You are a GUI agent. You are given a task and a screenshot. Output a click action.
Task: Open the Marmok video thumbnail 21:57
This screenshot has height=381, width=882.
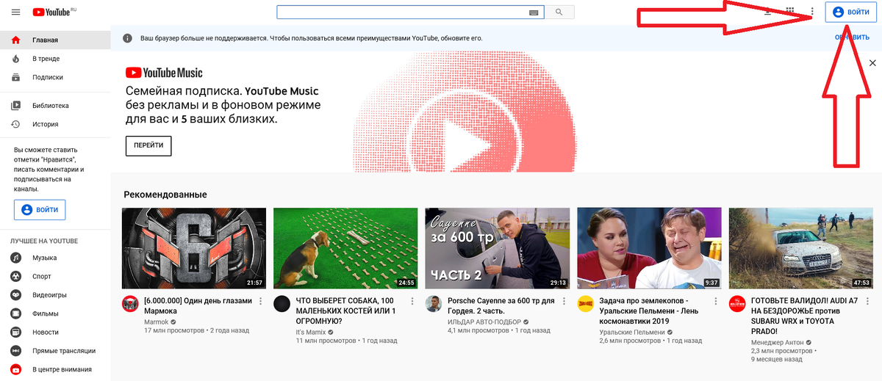click(x=194, y=248)
